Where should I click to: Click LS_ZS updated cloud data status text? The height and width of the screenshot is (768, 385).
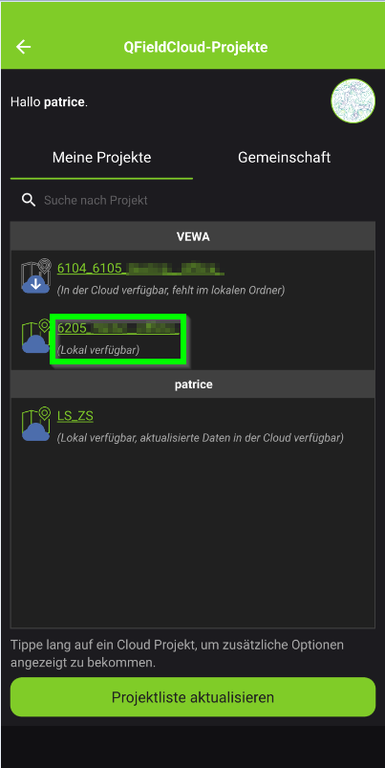pyautogui.click(x=200, y=437)
